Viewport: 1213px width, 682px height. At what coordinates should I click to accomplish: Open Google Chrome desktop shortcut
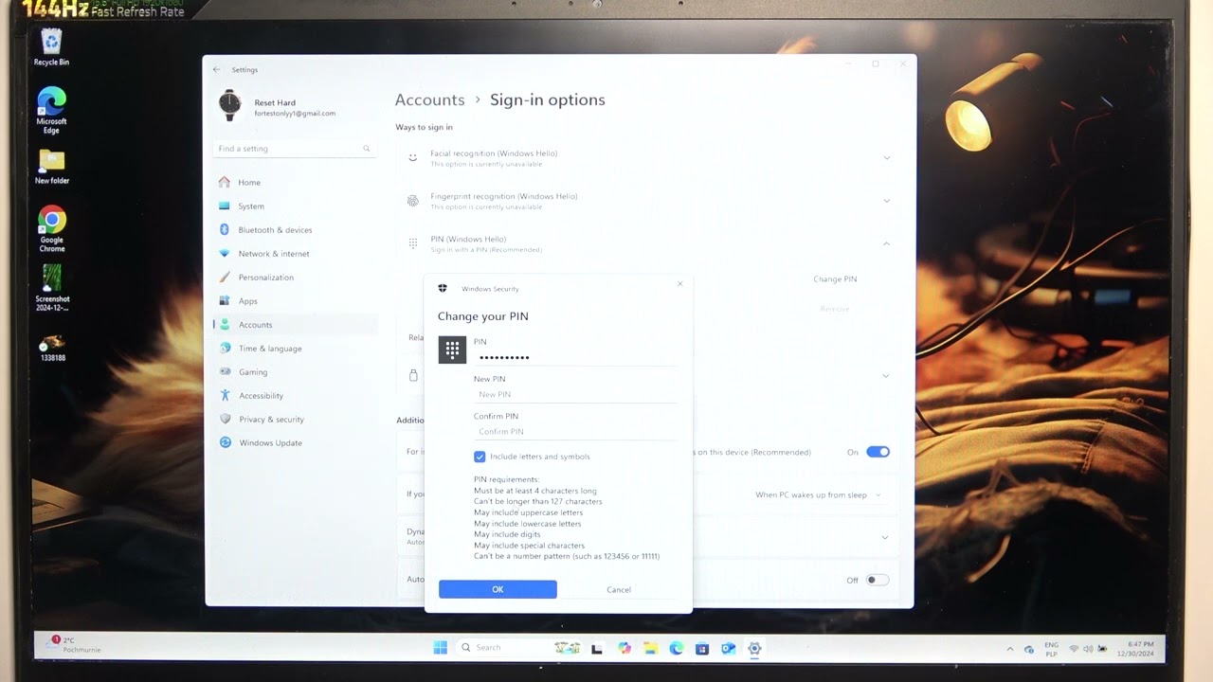point(51,229)
